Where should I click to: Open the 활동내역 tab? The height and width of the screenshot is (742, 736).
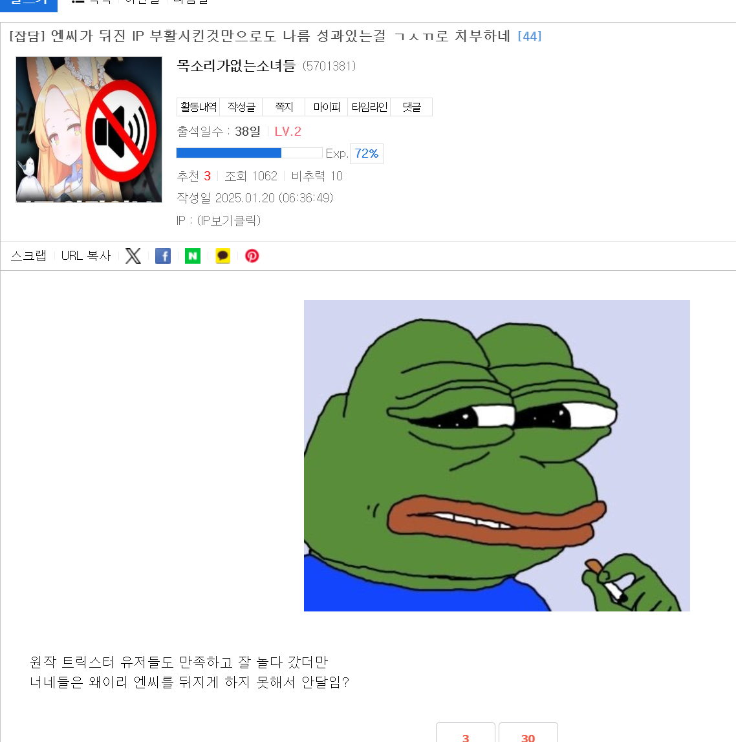[199, 107]
